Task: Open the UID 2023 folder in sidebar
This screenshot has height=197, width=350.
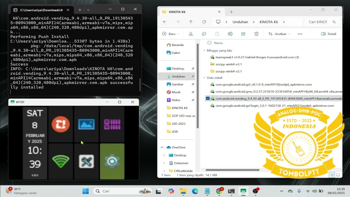Action: pyautogui.click(x=176, y=124)
